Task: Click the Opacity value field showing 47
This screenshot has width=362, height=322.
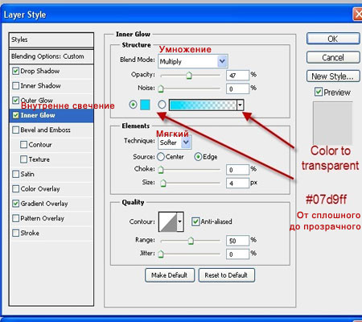Action: pos(237,76)
